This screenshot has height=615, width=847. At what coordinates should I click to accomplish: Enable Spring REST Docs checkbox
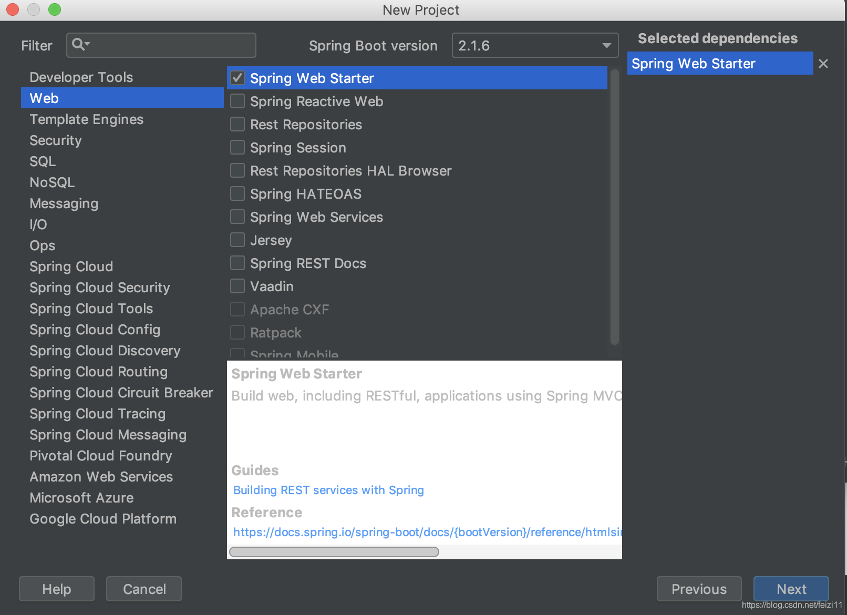[x=237, y=263]
